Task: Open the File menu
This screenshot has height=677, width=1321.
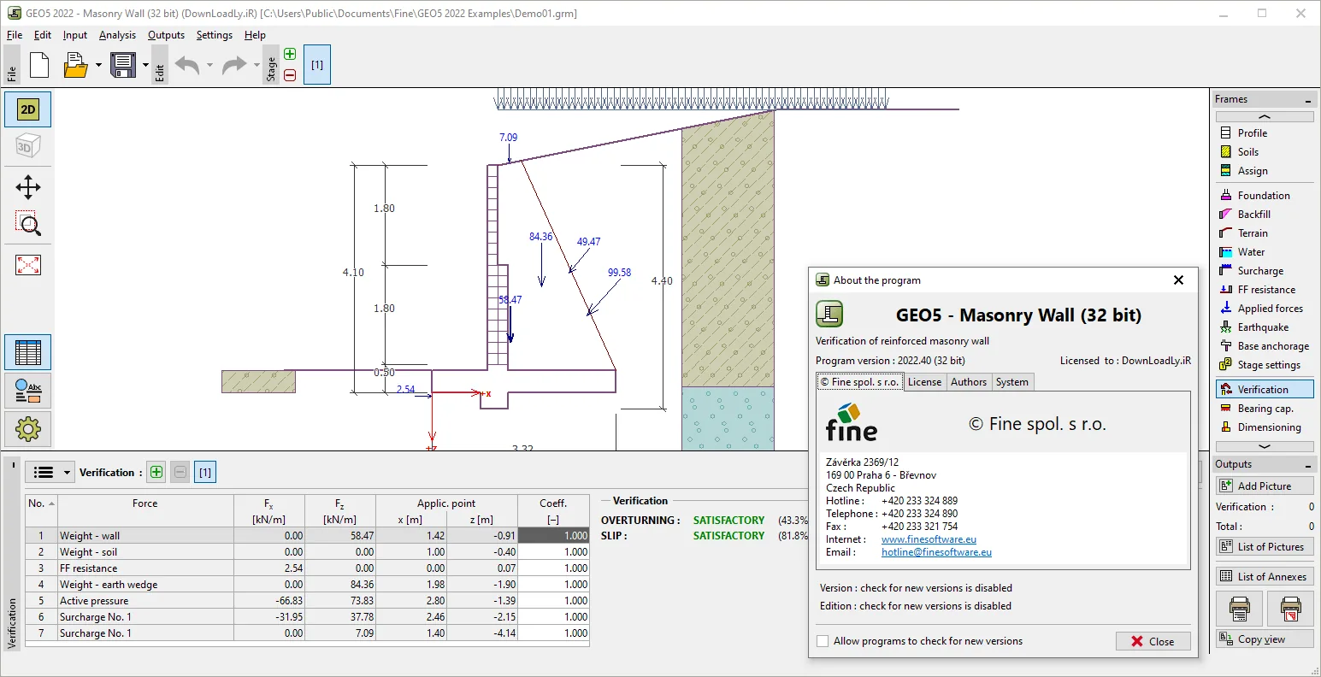Action: click(x=15, y=35)
